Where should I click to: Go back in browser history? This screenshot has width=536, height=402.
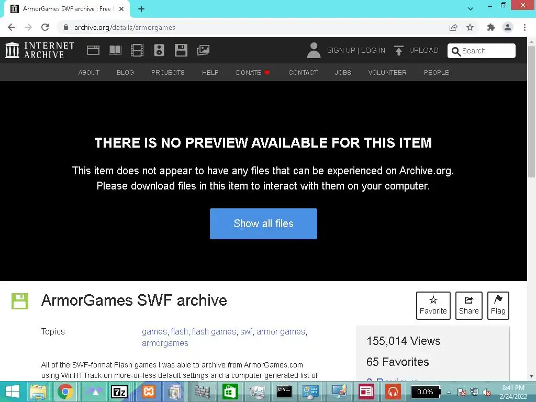(12, 27)
